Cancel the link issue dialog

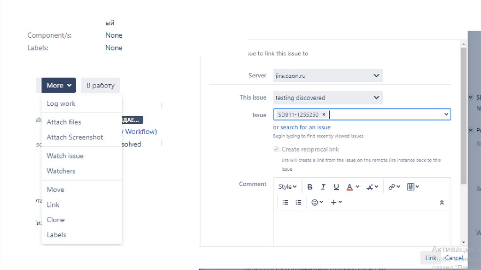(454, 258)
